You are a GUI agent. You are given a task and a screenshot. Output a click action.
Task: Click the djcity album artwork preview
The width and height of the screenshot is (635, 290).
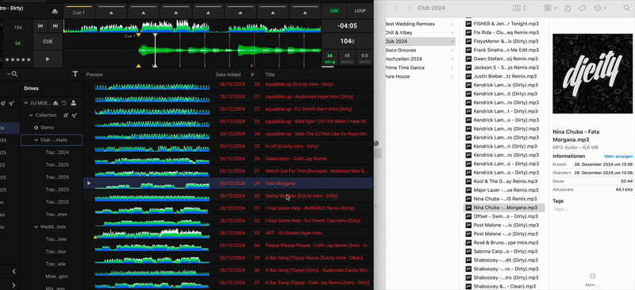click(592, 74)
